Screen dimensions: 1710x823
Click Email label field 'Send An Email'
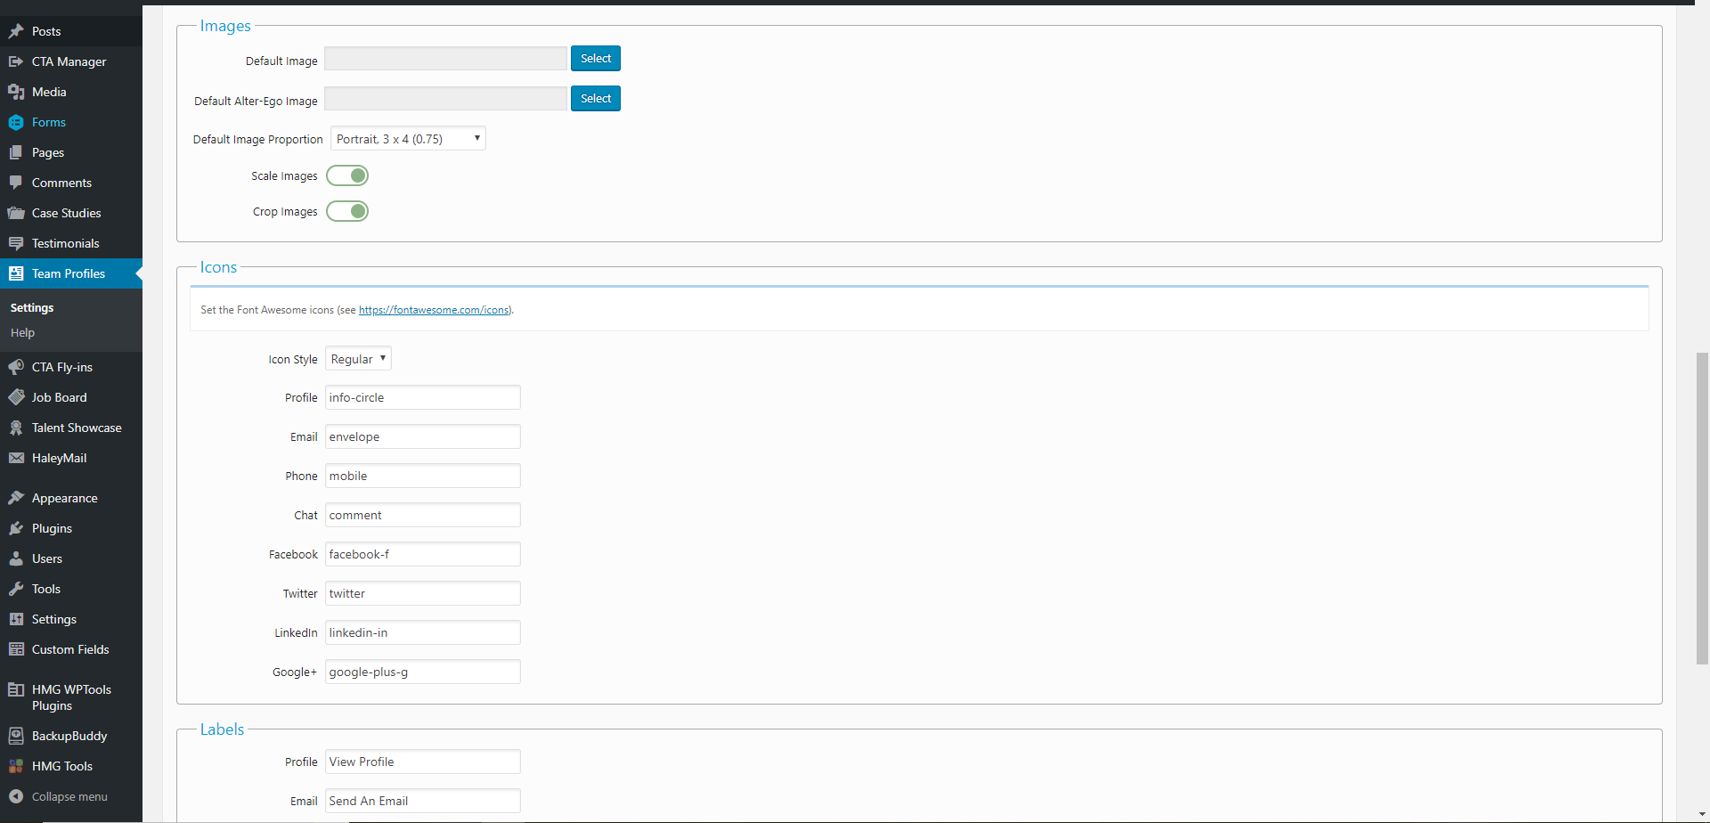(423, 801)
